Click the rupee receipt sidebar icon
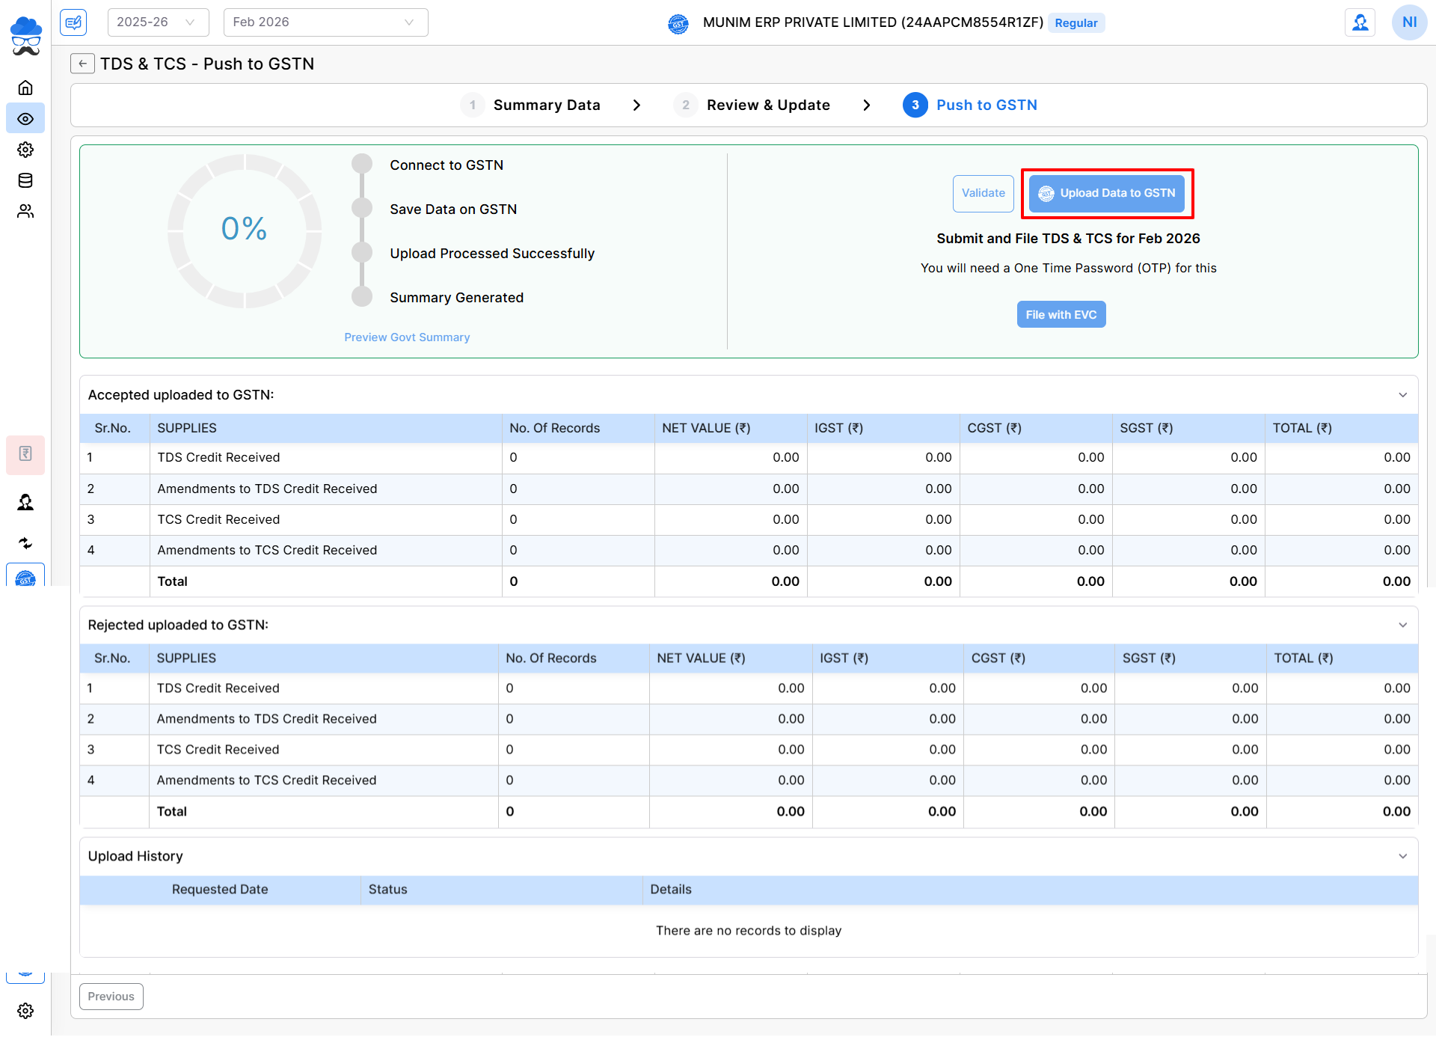This screenshot has width=1436, height=1037. pyautogui.click(x=25, y=454)
